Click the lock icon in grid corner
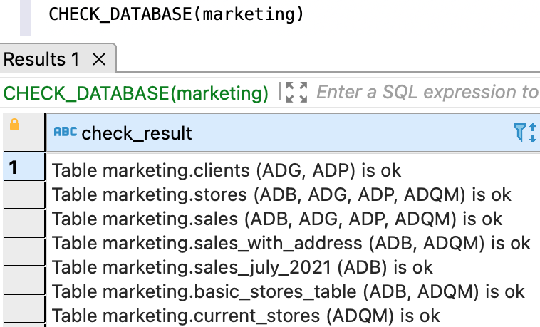540x327 pixels. click(x=14, y=125)
